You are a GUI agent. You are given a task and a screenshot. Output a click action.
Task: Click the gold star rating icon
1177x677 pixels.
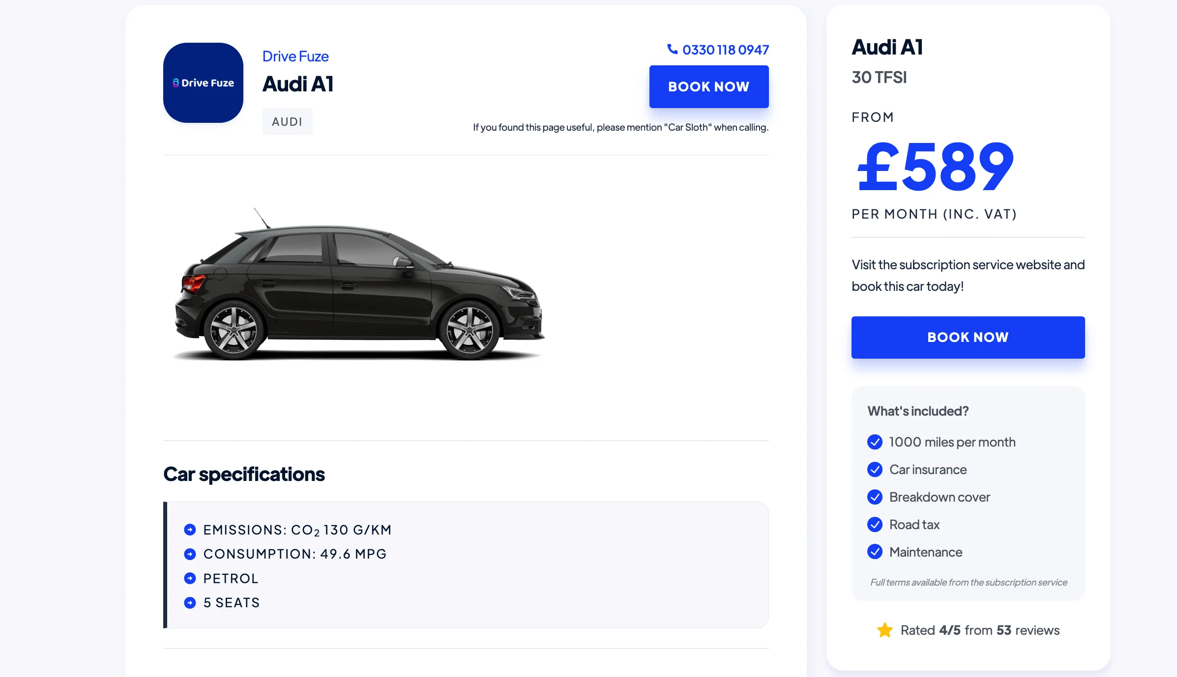pos(884,630)
